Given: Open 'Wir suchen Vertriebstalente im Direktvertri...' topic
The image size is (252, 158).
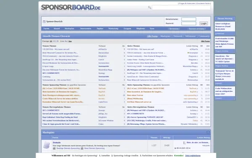Looking at the screenshot, I should tap(61, 121).
